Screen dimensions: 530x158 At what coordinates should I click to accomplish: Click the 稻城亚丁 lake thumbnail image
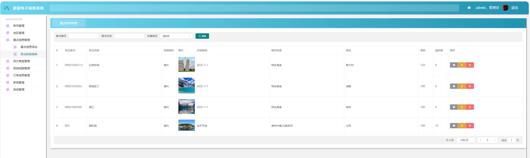pos(186,86)
